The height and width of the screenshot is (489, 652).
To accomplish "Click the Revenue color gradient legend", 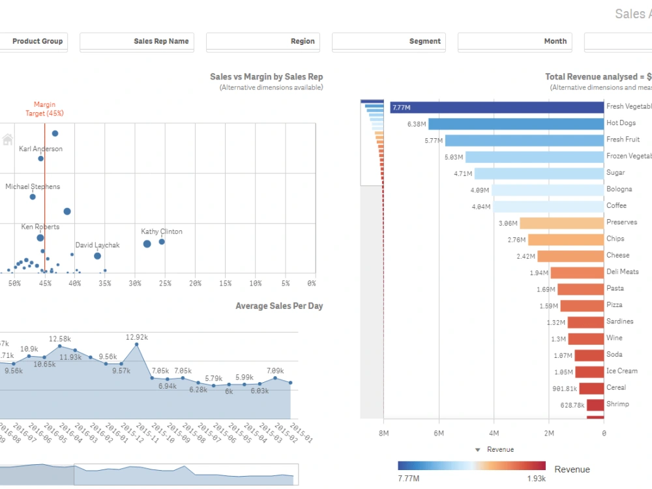I will point(471,466).
